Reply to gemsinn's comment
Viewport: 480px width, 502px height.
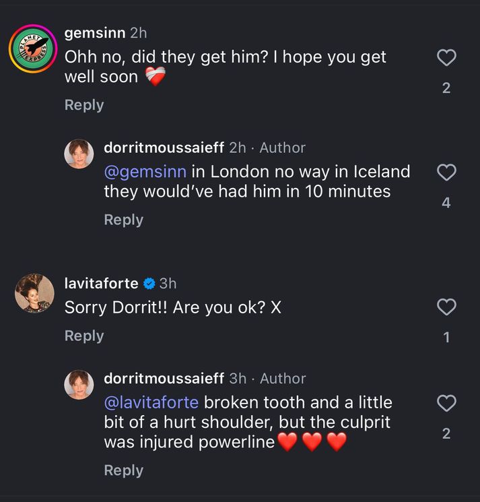point(84,105)
